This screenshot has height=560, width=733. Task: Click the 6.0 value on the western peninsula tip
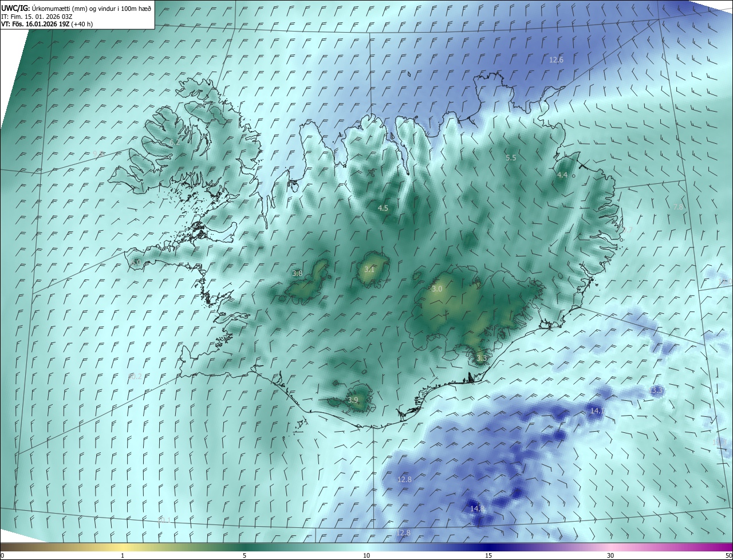pyautogui.click(x=136, y=262)
